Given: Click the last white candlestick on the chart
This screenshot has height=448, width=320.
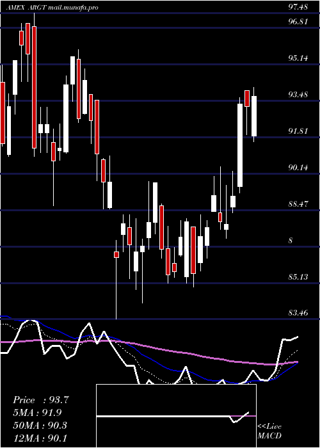Looking at the screenshot, I should pyautogui.click(x=253, y=116).
